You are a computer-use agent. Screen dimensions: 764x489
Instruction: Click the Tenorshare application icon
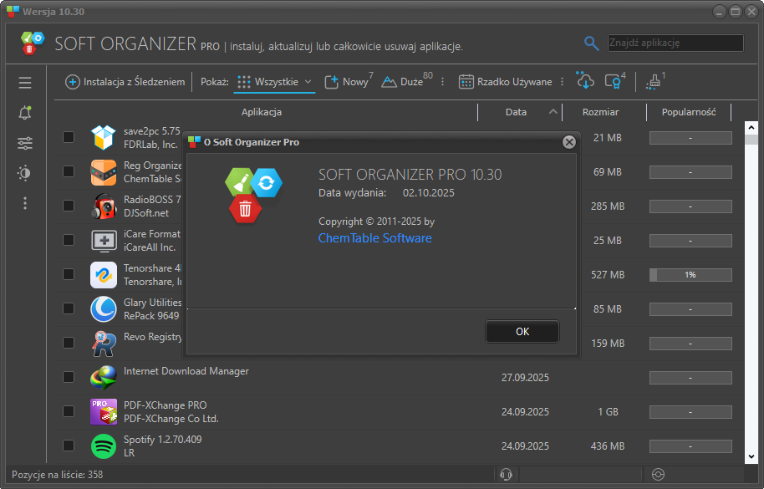(104, 275)
